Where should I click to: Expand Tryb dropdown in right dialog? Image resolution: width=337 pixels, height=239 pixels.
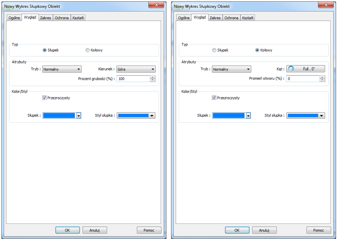(231, 69)
